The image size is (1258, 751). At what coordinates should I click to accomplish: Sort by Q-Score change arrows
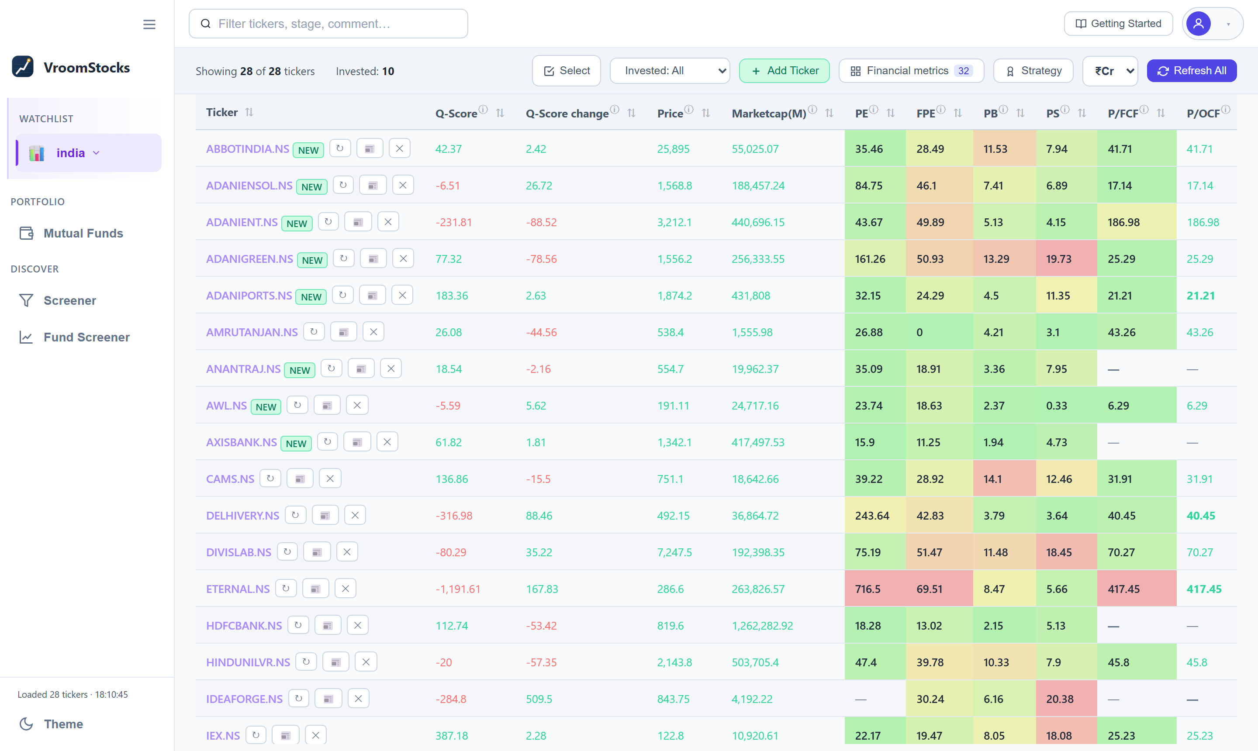(x=631, y=114)
